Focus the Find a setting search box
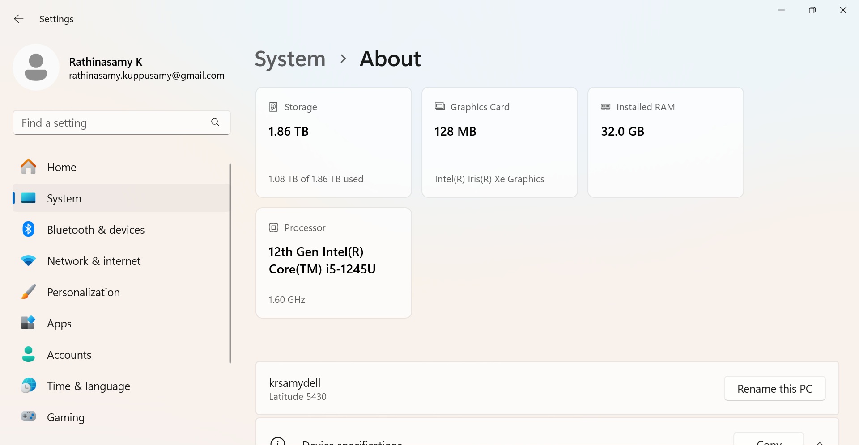 coord(122,122)
